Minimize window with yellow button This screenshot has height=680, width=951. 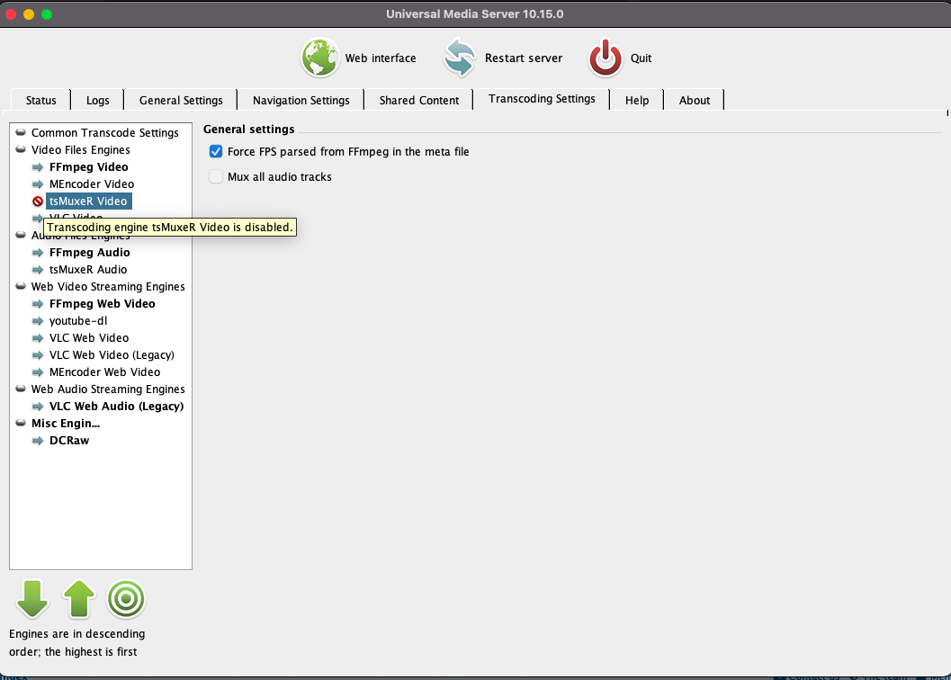(x=29, y=14)
